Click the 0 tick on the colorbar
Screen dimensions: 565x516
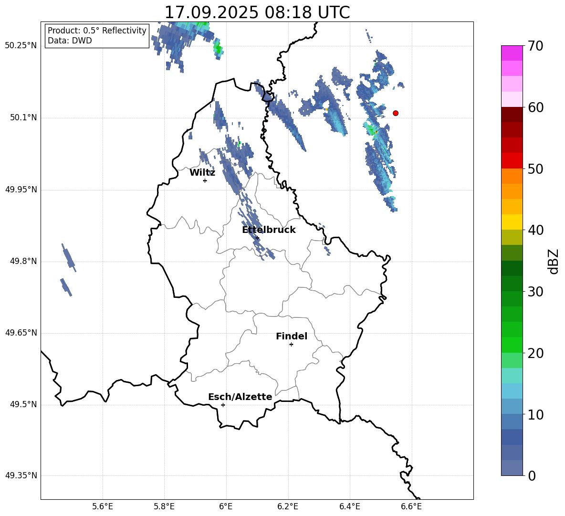click(x=532, y=476)
